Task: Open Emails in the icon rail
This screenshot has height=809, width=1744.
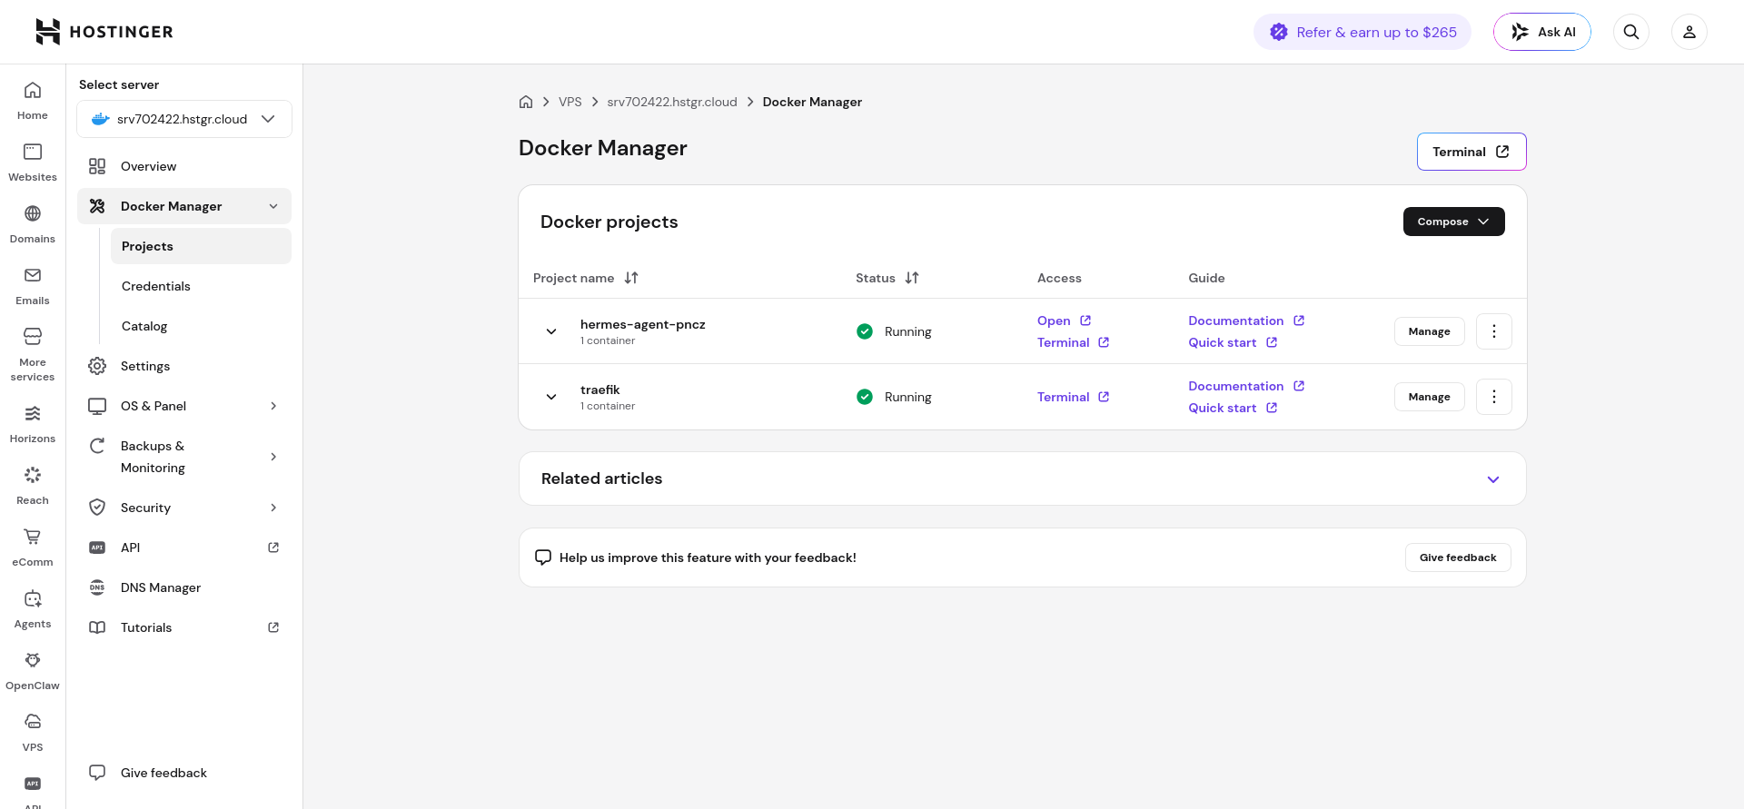Action: pos(33,286)
